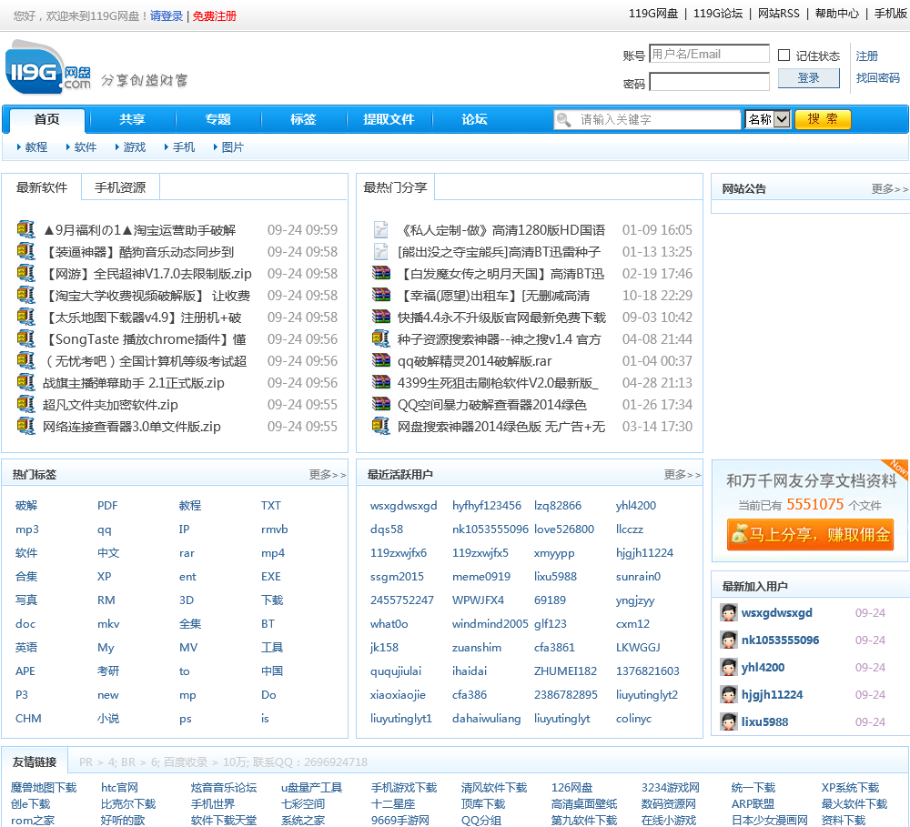
Task: Focus the 密码 password field
Action: [709, 82]
